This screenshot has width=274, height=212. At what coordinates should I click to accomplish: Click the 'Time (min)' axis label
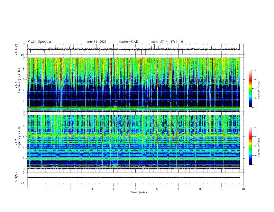tap(138, 192)
